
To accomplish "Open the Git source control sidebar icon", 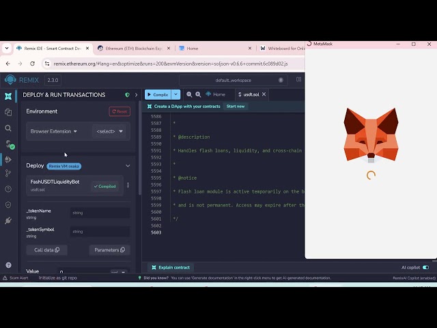I will click(8, 173).
